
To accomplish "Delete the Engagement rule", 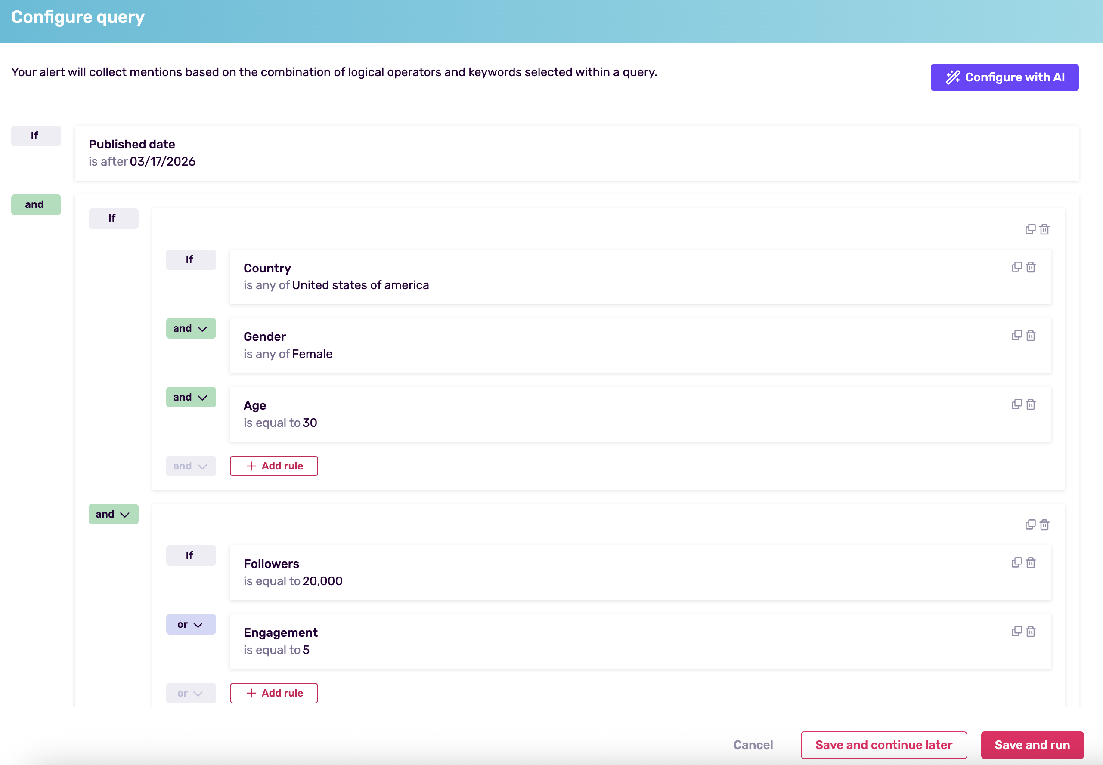I will point(1031,632).
